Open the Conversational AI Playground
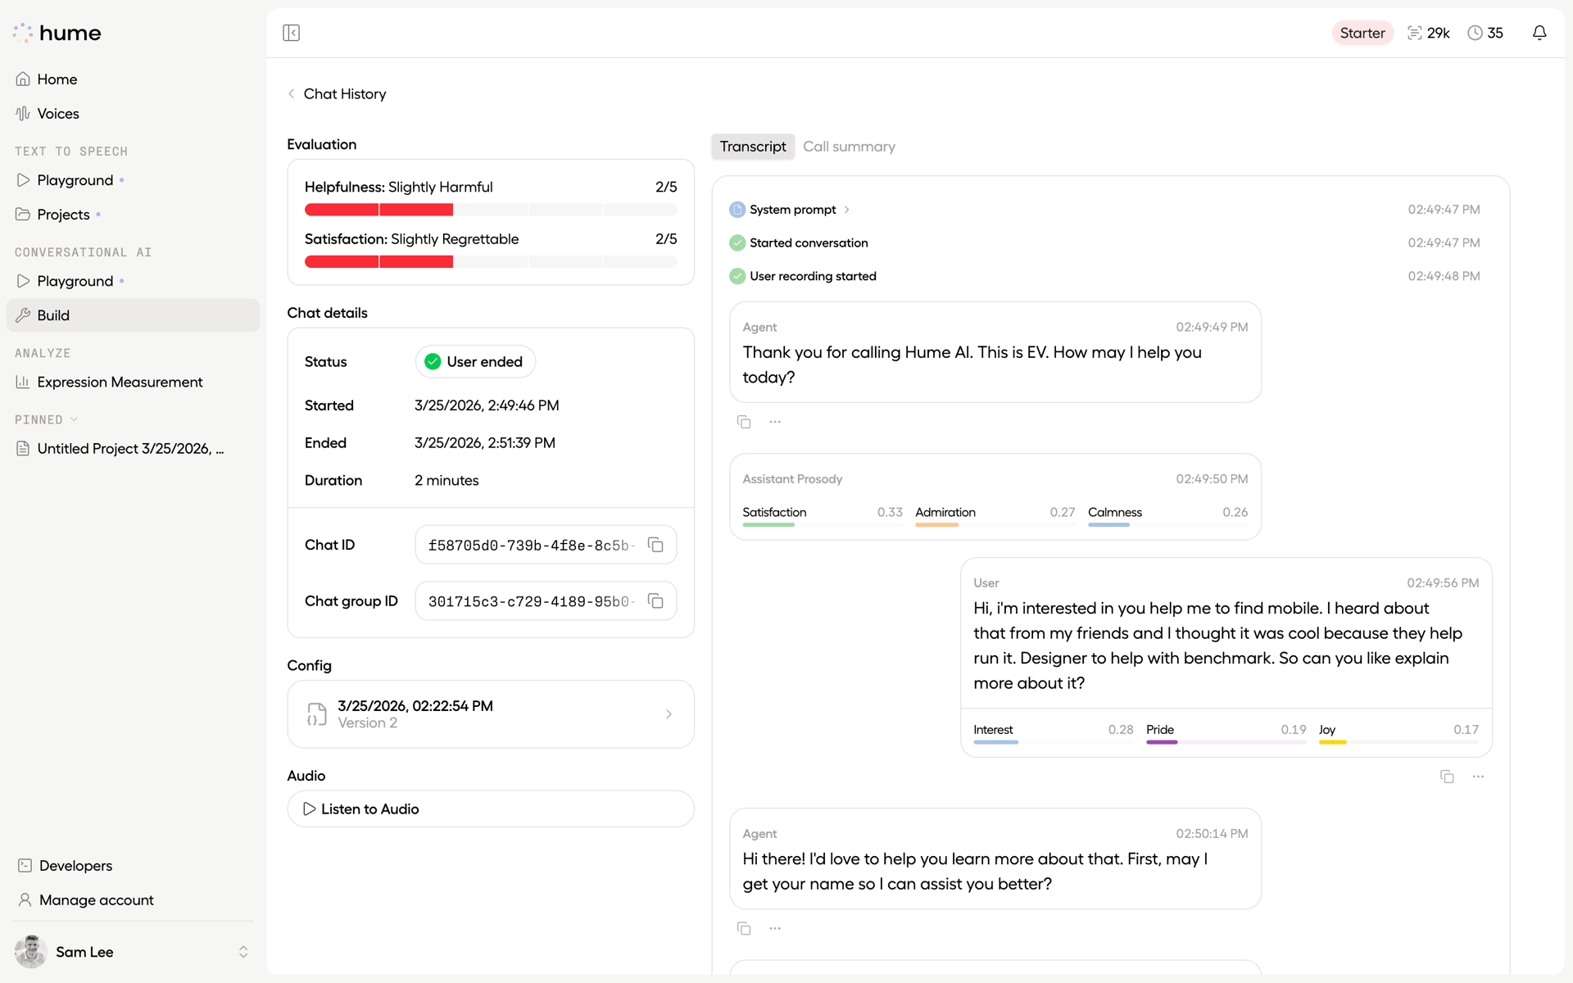Screen dimensions: 1573x983 click(133, 281)
